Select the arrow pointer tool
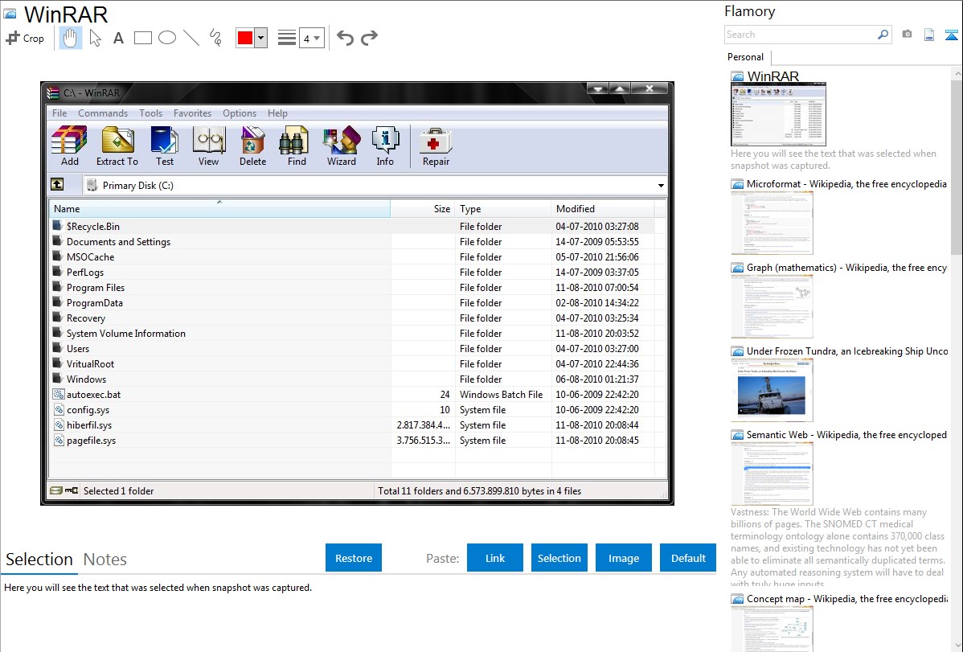963x652 pixels. click(x=95, y=38)
